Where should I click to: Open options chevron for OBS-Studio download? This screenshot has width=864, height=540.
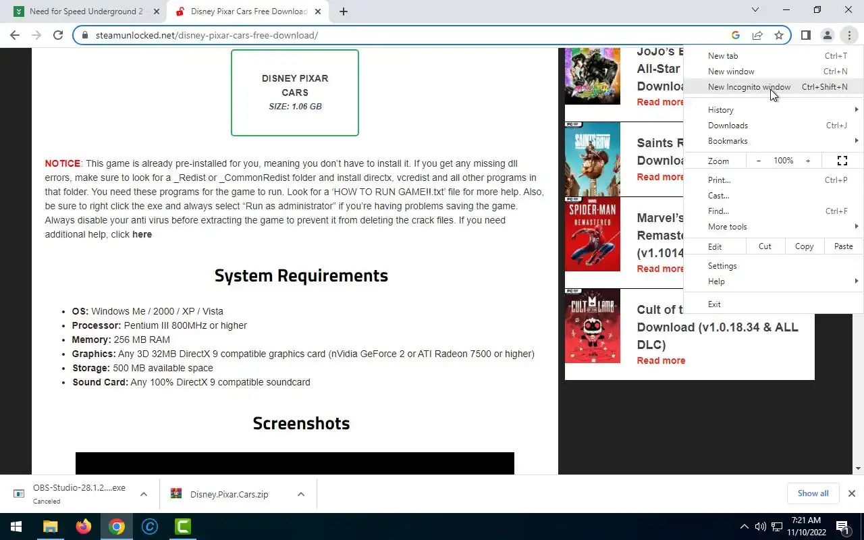[x=143, y=494]
